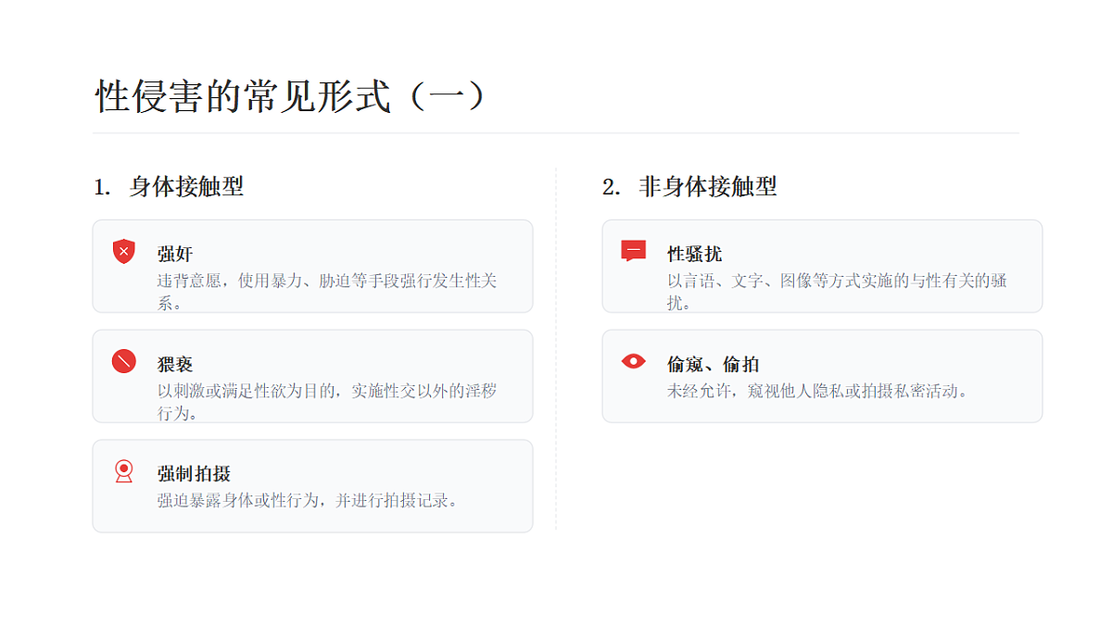Image resolution: width=1112 pixels, height=625 pixels.
Task: Click the description 强迫暴露身体或性行为，并进行拍摄记录。
Action: pyautogui.click(x=308, y=501)
